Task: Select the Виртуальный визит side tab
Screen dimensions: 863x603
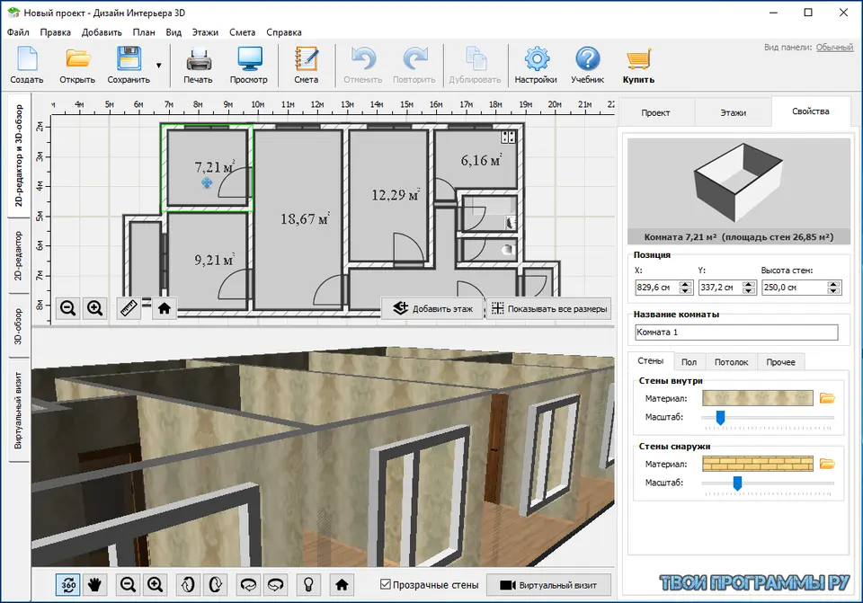Action: pos(19,411)
